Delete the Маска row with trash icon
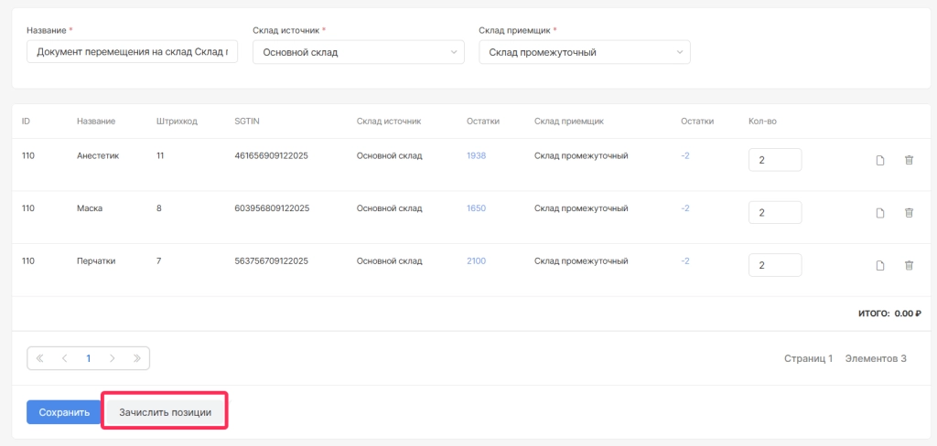 (909, 213)
